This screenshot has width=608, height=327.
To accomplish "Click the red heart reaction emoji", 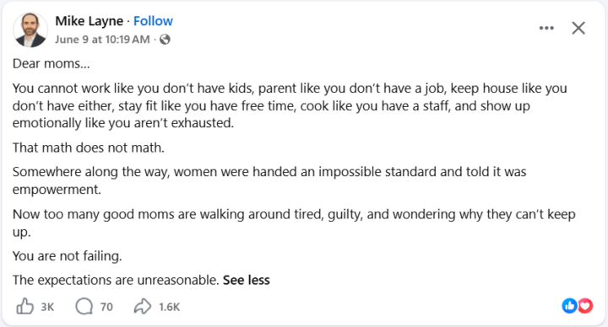I will point(585,306).
